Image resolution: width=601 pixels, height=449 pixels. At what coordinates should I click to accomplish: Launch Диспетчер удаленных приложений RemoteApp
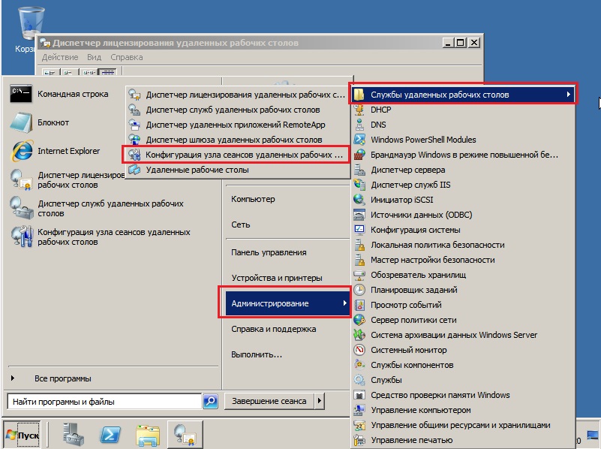[238, 125]
